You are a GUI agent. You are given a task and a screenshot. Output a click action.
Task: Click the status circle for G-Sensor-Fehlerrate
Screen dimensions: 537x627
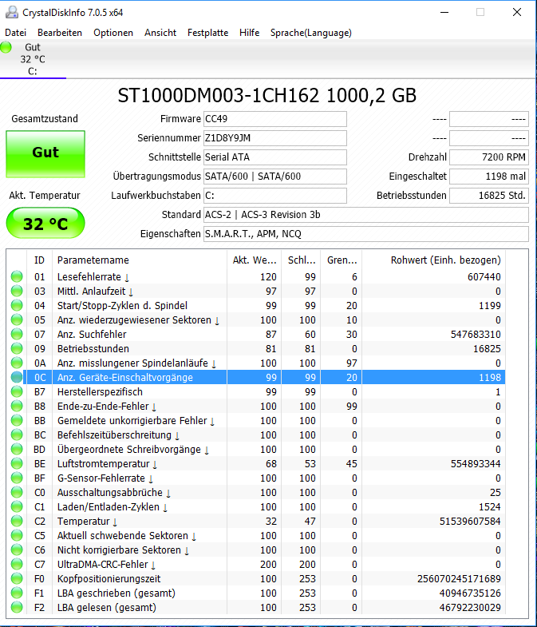(x=17, y=478)
